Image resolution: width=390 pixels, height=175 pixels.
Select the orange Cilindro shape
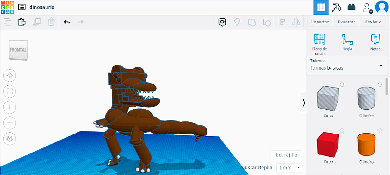click(366, 144)
